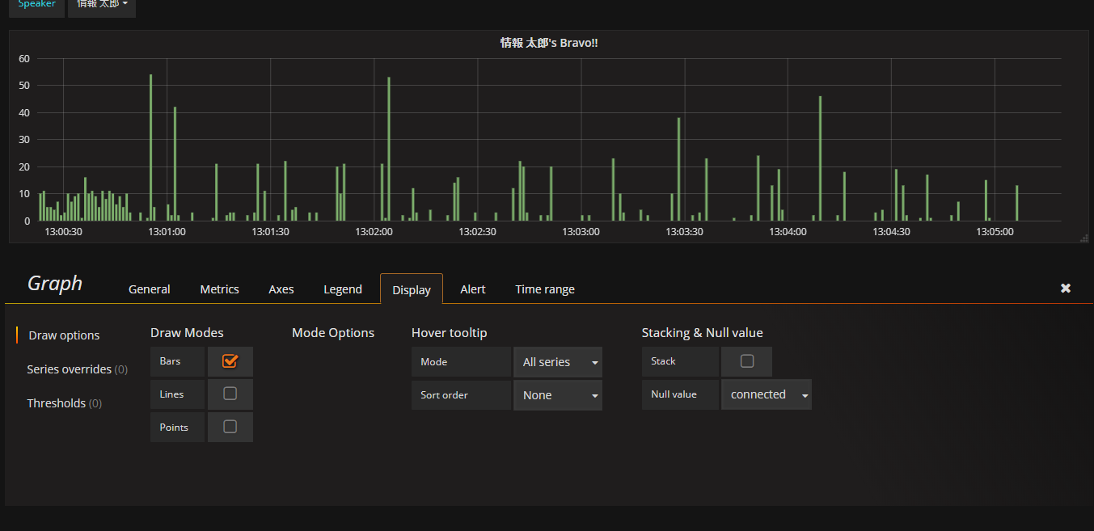
Task: Open the Axes tab
Action: (x=281, y=289)
